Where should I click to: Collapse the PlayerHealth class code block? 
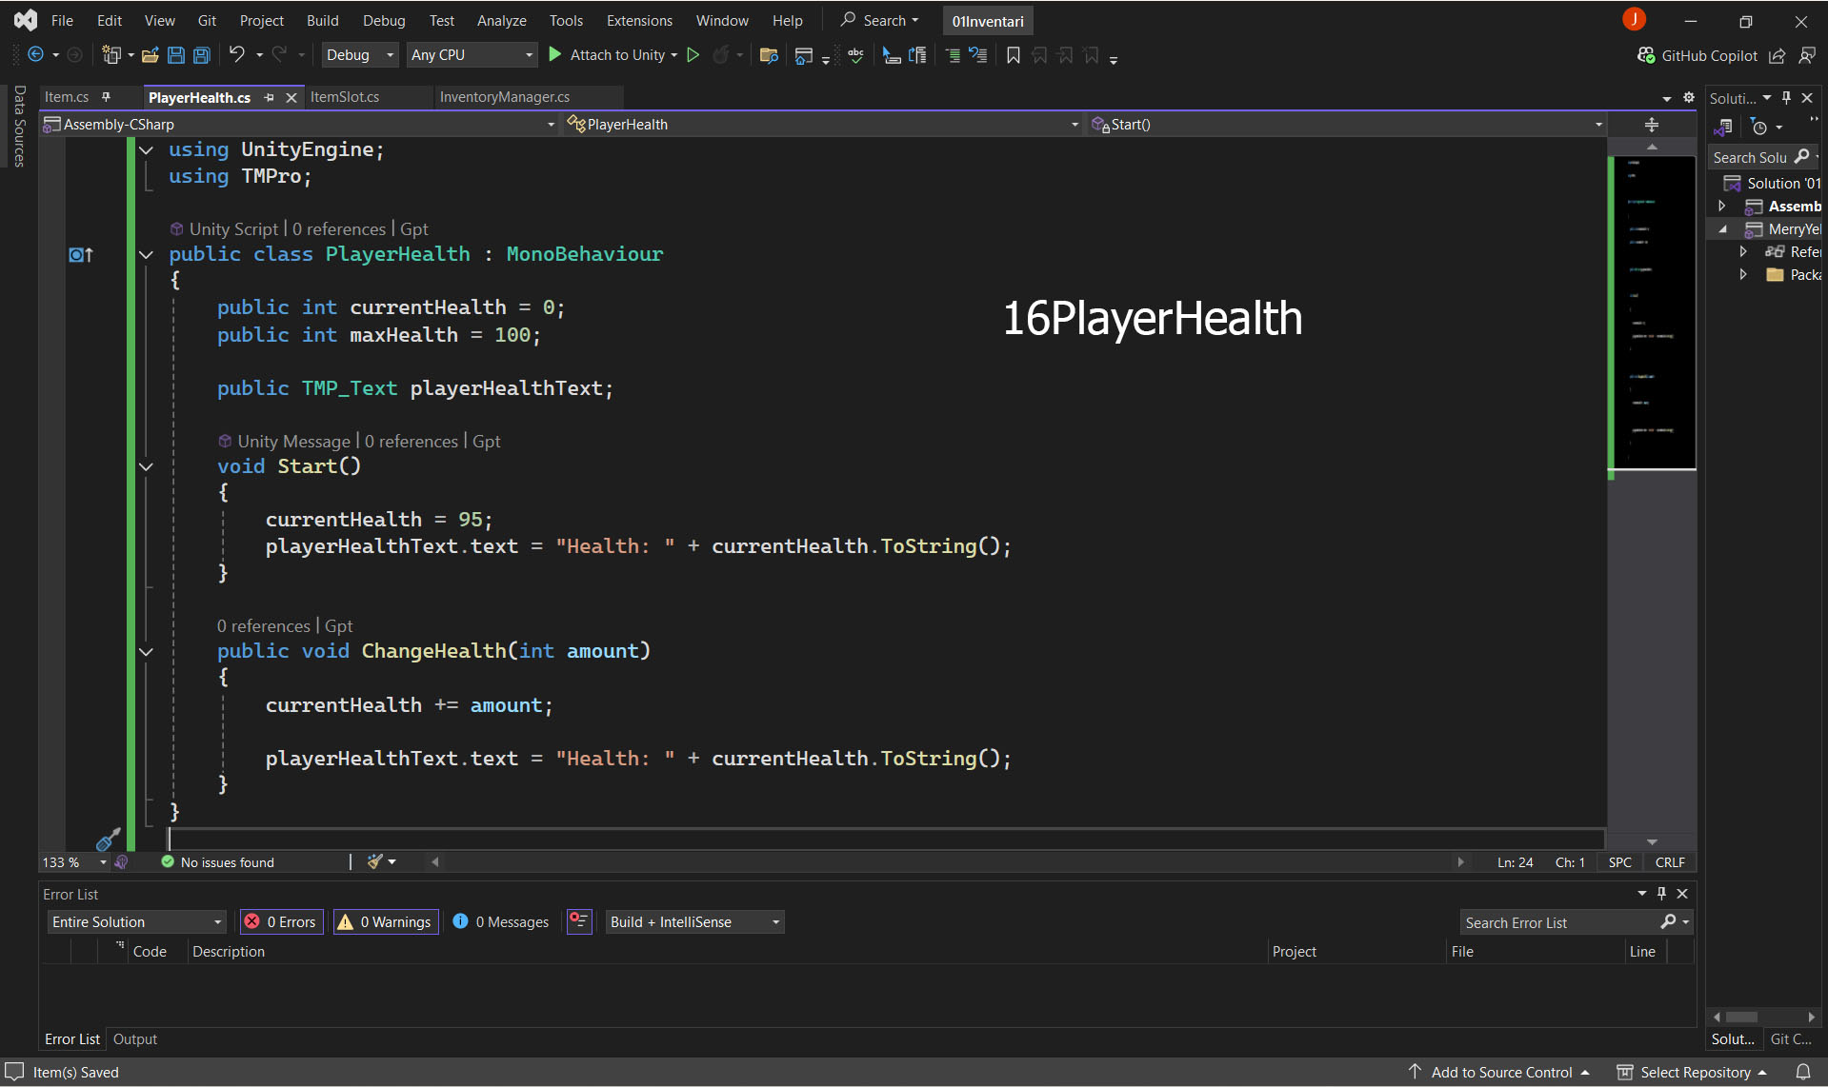pos(146,254)
